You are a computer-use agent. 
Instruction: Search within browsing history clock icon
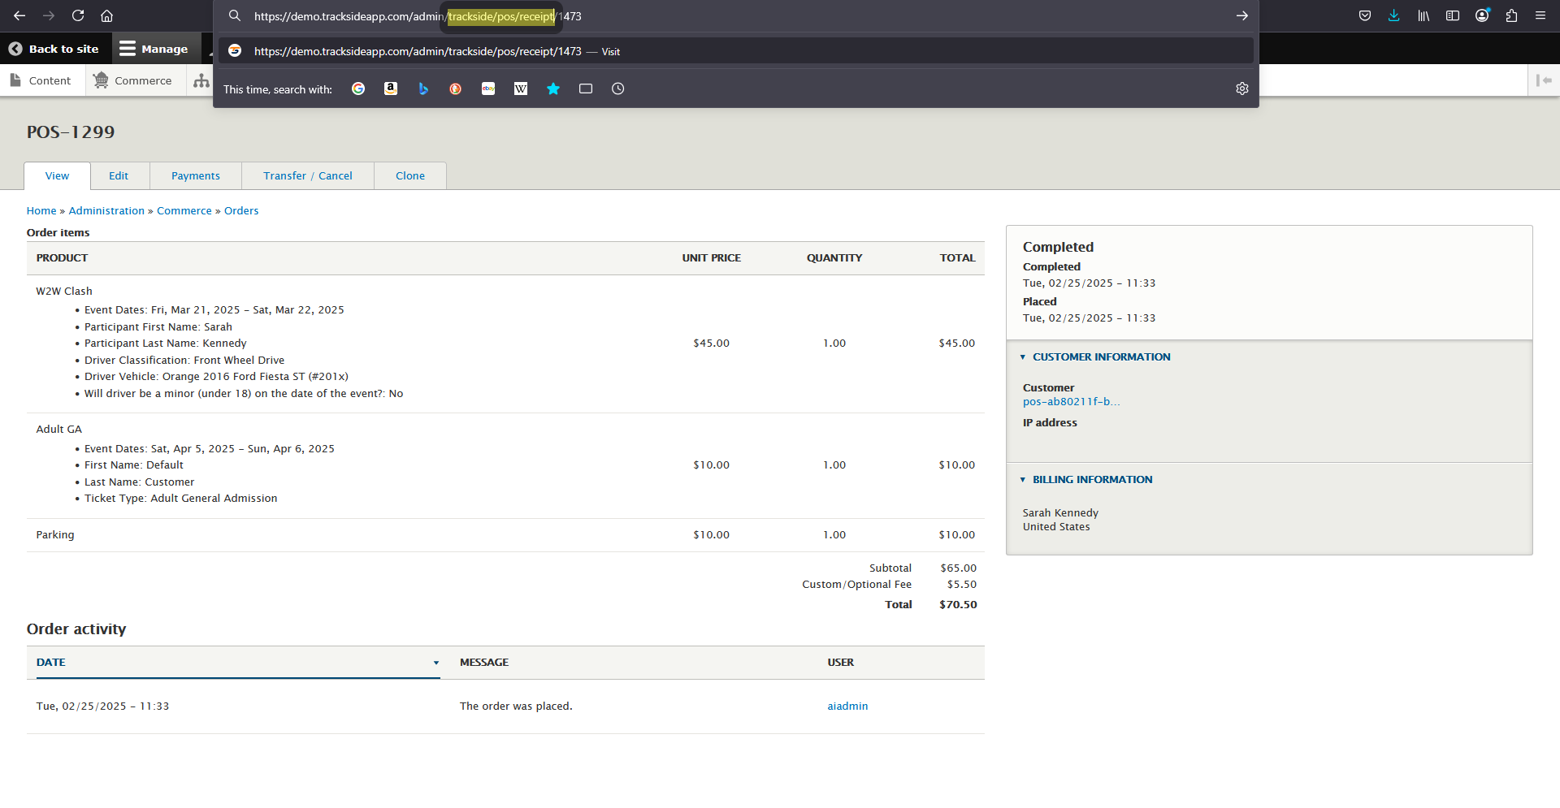click(618, 89)
